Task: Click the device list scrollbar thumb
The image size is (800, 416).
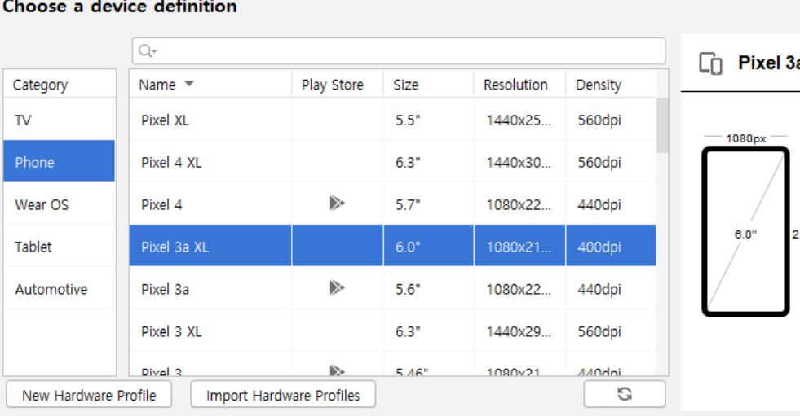Action: point(662,125)
